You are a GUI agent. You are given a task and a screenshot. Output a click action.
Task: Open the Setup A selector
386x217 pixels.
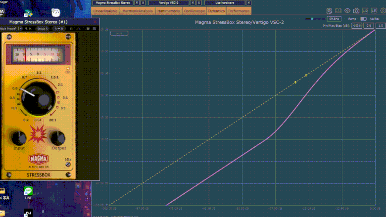click(x=42, y=29)
